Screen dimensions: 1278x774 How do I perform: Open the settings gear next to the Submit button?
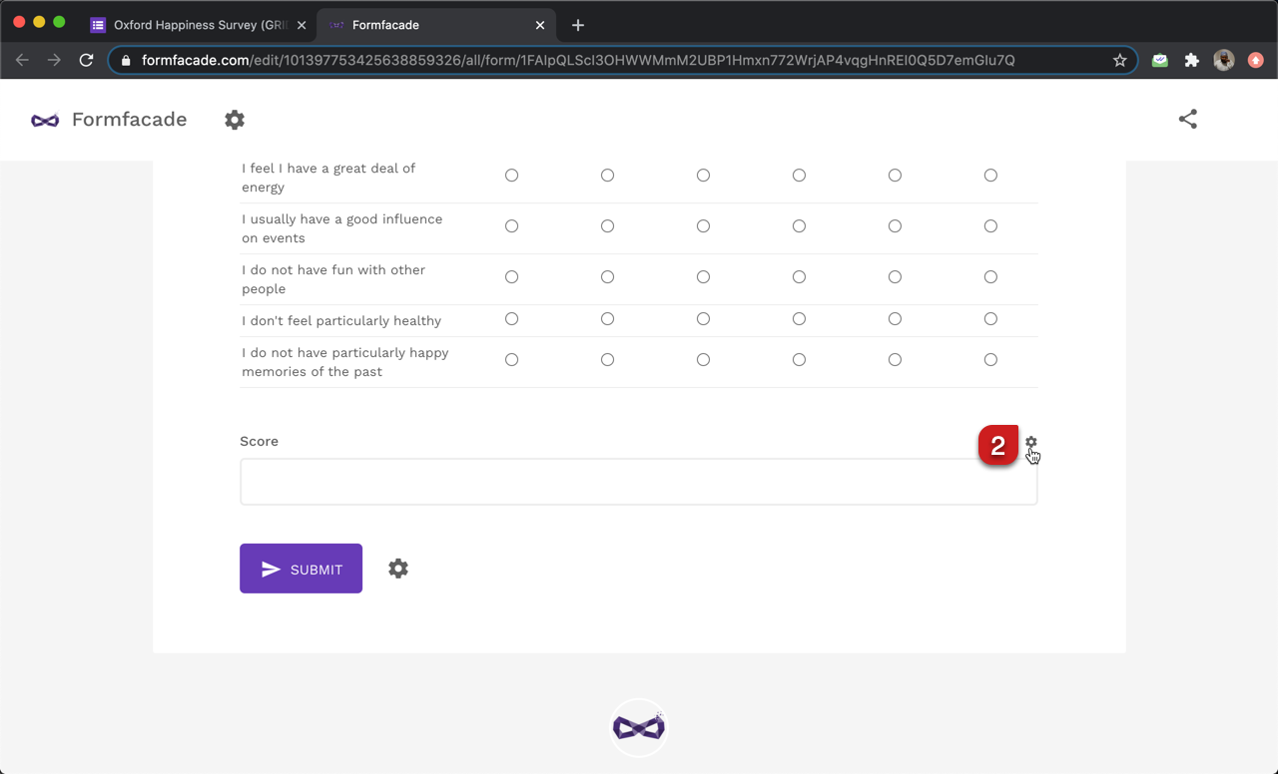pyautogui.click(x=398, y=569)
